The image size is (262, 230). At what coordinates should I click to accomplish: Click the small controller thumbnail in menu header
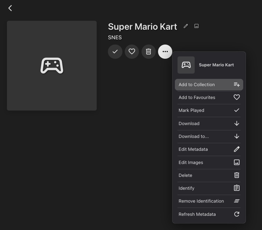186,65
